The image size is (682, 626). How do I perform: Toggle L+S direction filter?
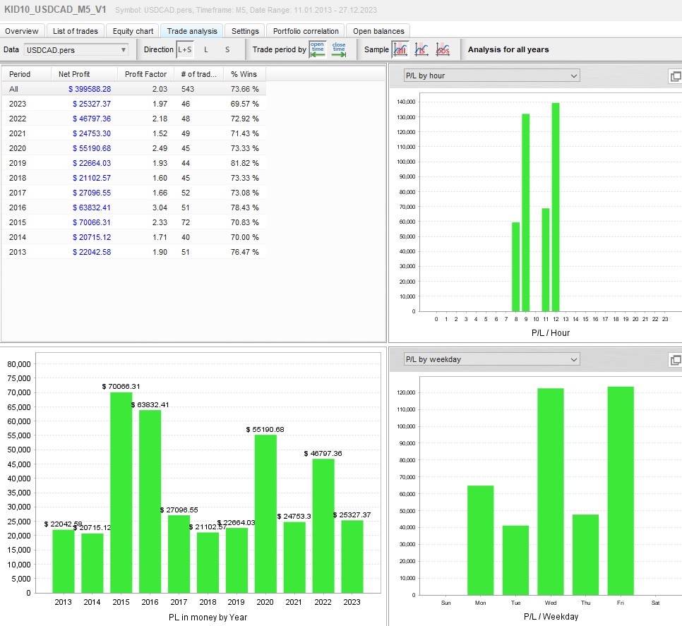tap(184, 49)
